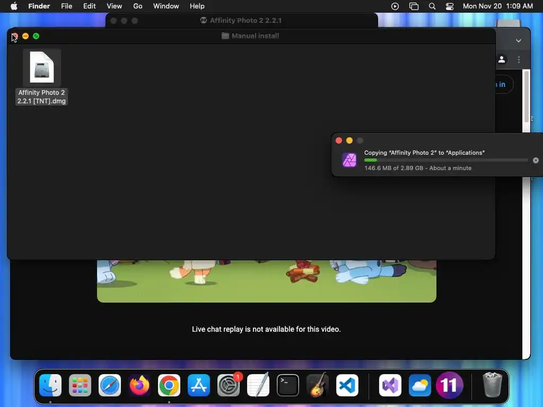Click the Copying Affinity Photo 2 to Applications text
Screen dimensions: 543x407
424,153
